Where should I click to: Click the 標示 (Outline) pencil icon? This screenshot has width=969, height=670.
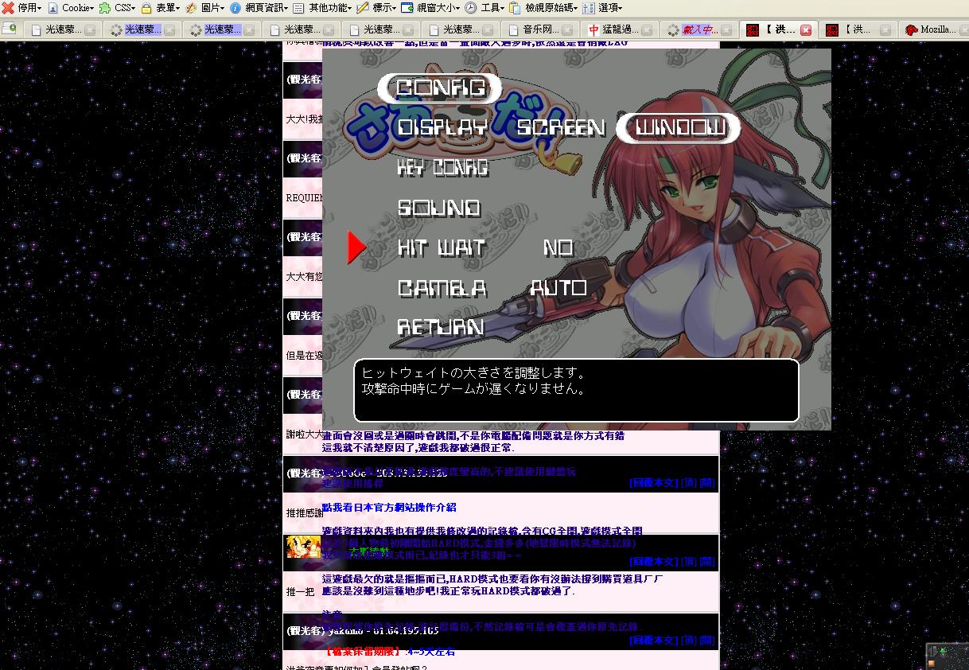click(363, 8)
